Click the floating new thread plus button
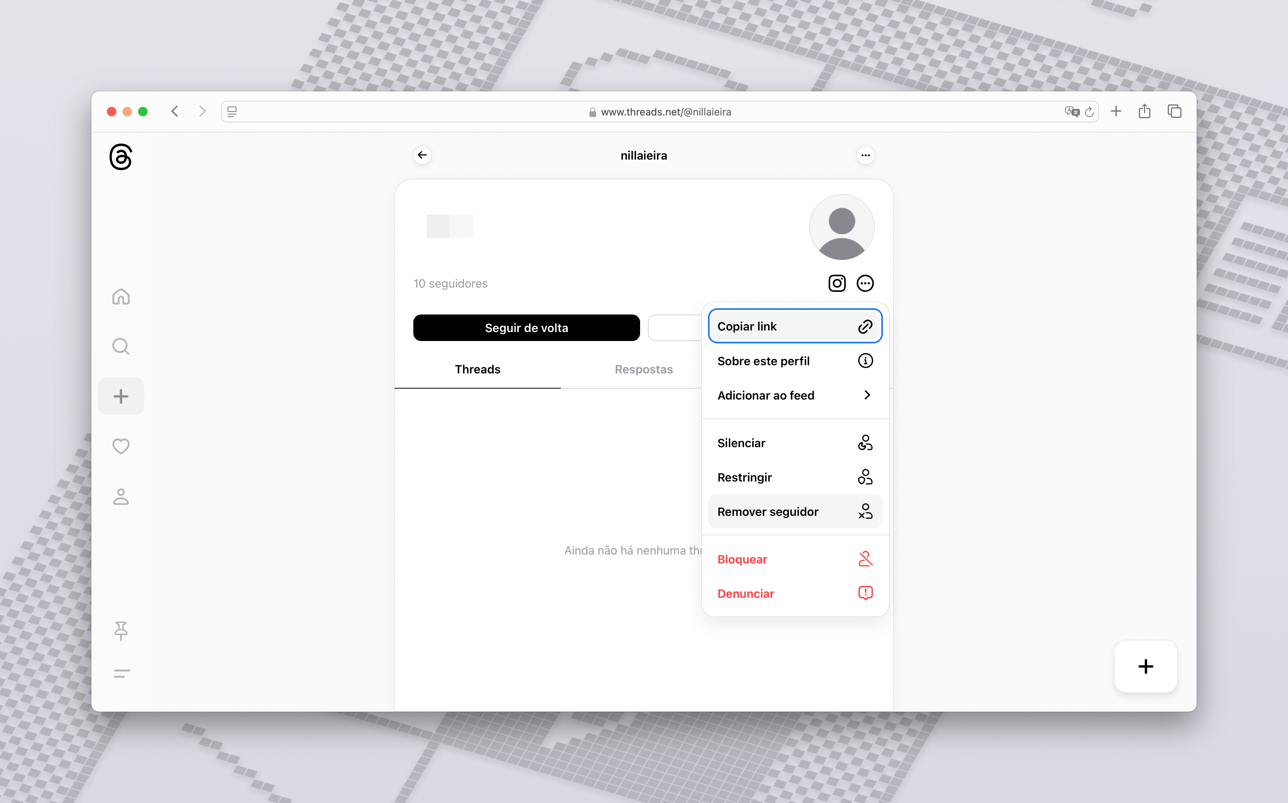 pos(1146,666)
